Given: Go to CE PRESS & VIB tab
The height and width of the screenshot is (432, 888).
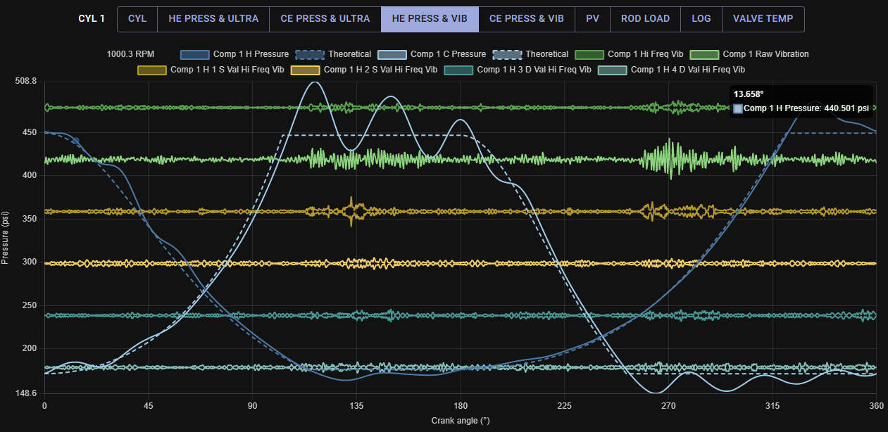Looking at the screenshot, I should coord(526,19).
